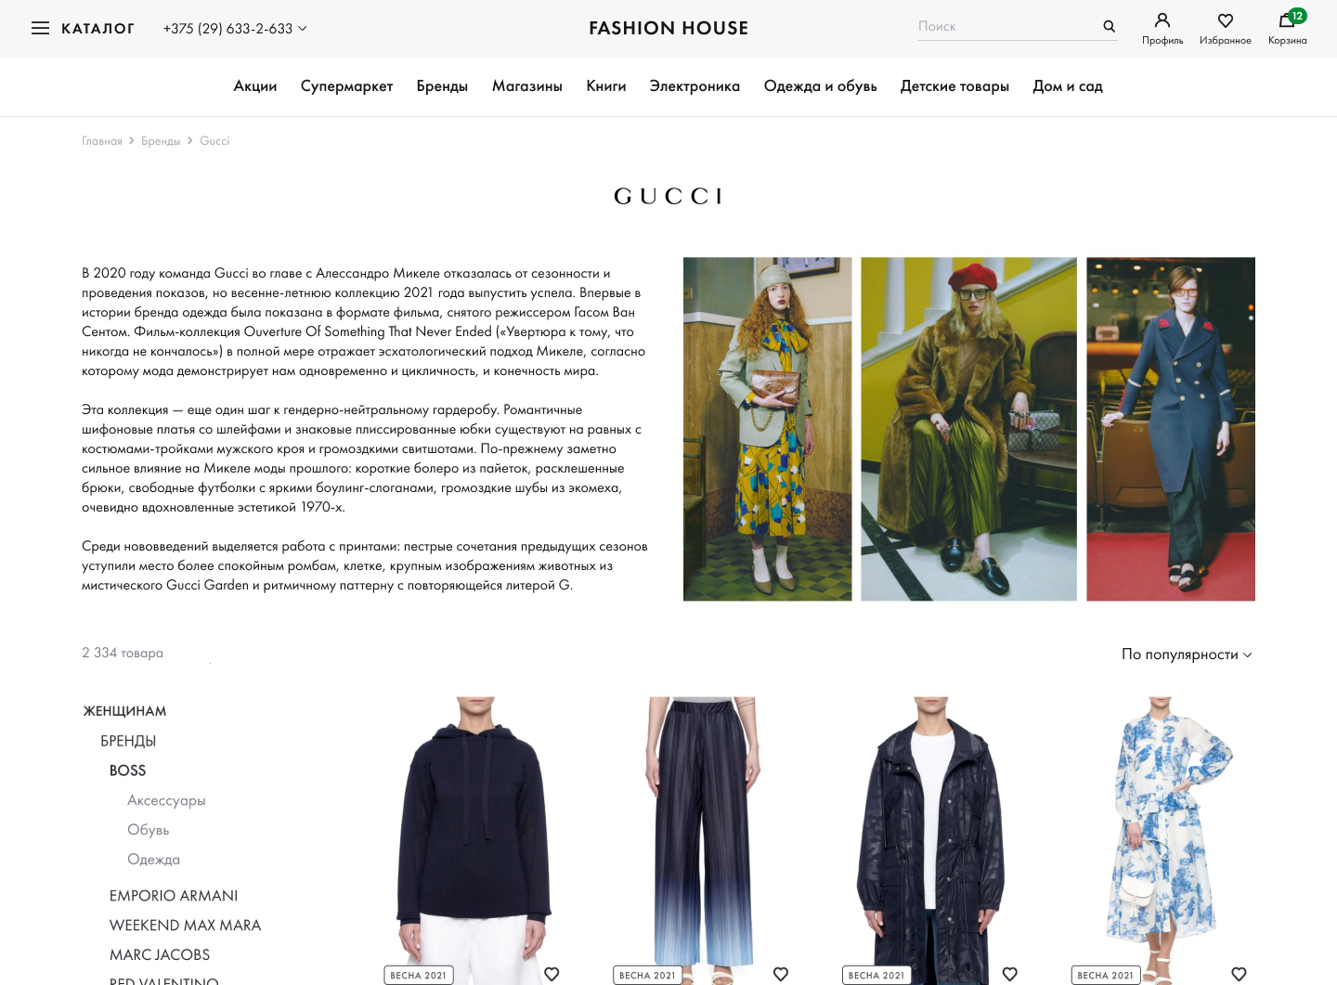Click the Поиск search input field
Screen dimensions: 1337x985
point(1006,26)
